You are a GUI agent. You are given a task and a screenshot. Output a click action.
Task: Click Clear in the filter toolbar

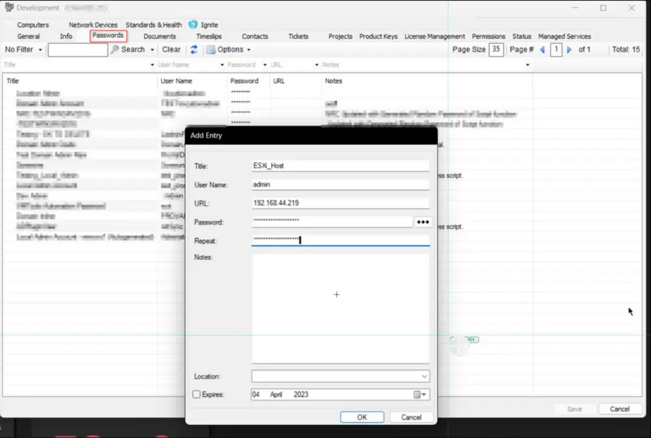click(x=171, y=50)
